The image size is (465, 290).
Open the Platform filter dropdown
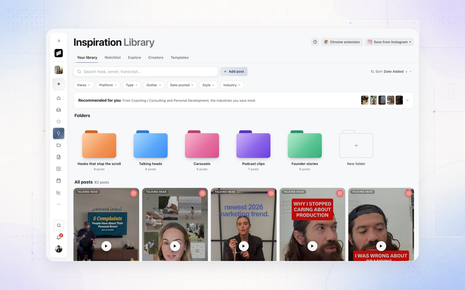point(108,85)
